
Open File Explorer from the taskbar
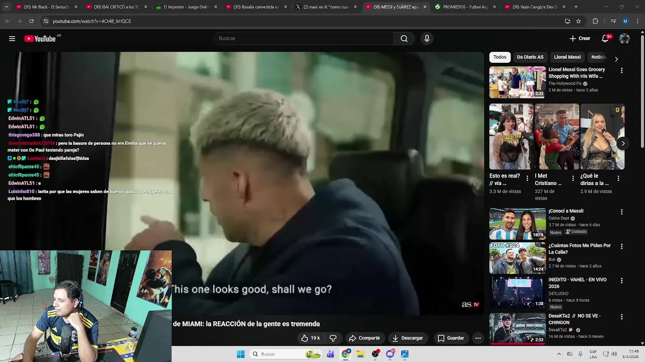point(360,354)
